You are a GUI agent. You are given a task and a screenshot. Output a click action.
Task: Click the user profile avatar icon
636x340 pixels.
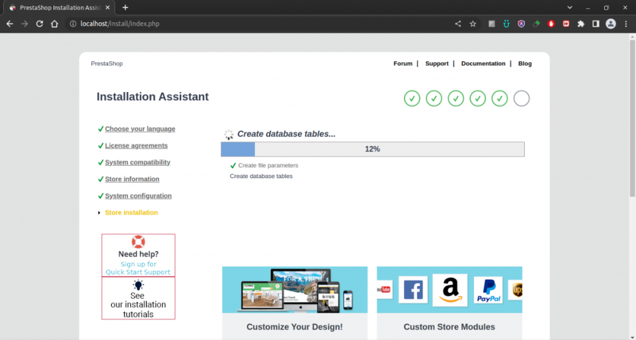point(611,23)
